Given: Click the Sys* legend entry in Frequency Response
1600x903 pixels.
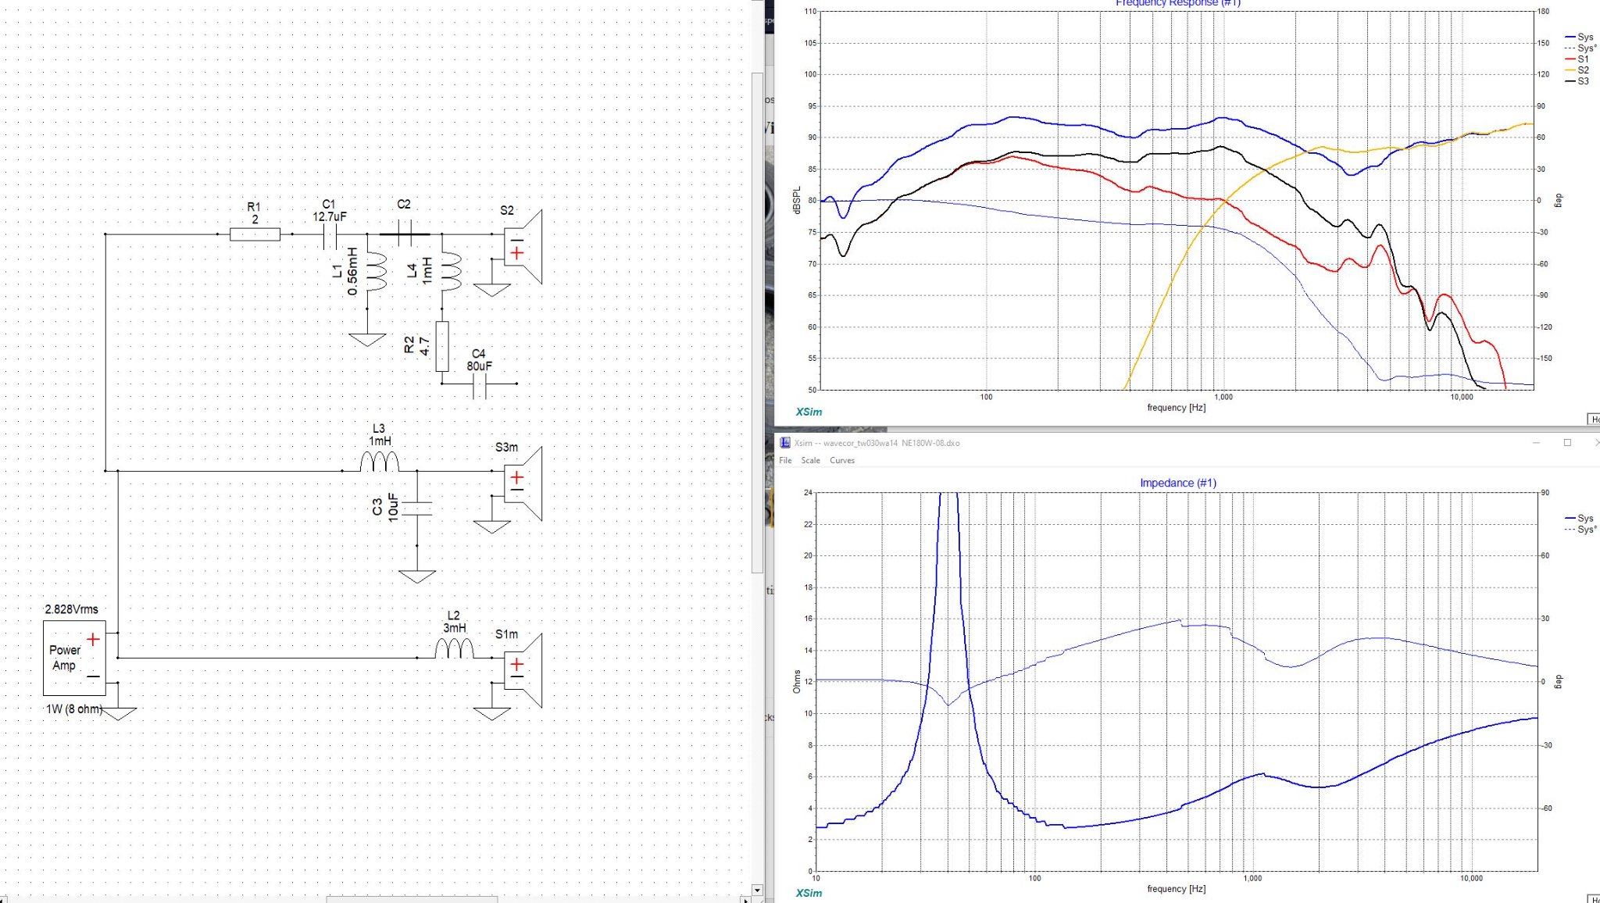Looking at the screenshot, I should tap(1580, 48).
